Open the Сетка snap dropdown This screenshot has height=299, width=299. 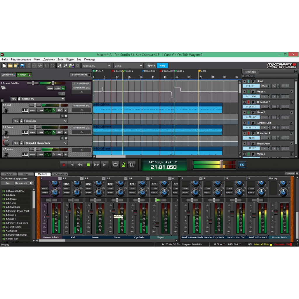128,66
